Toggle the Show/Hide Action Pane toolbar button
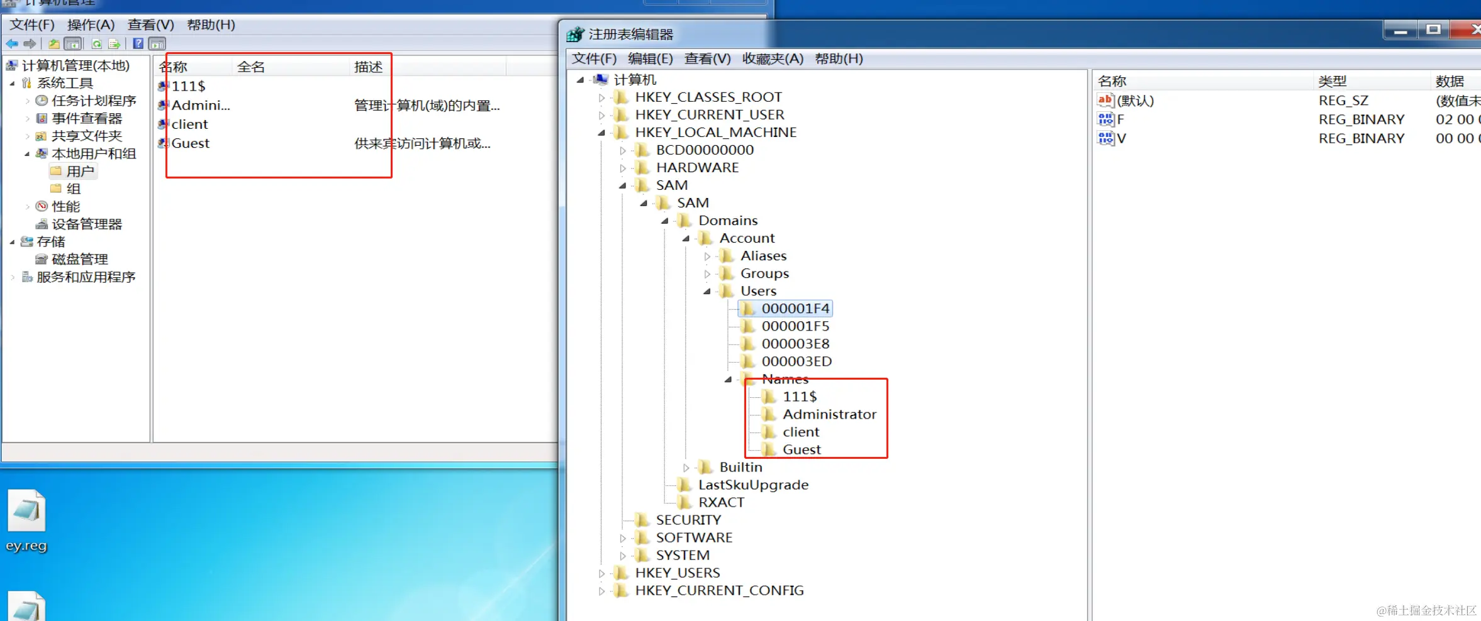 pyautogui.click(x=157, y=44)
